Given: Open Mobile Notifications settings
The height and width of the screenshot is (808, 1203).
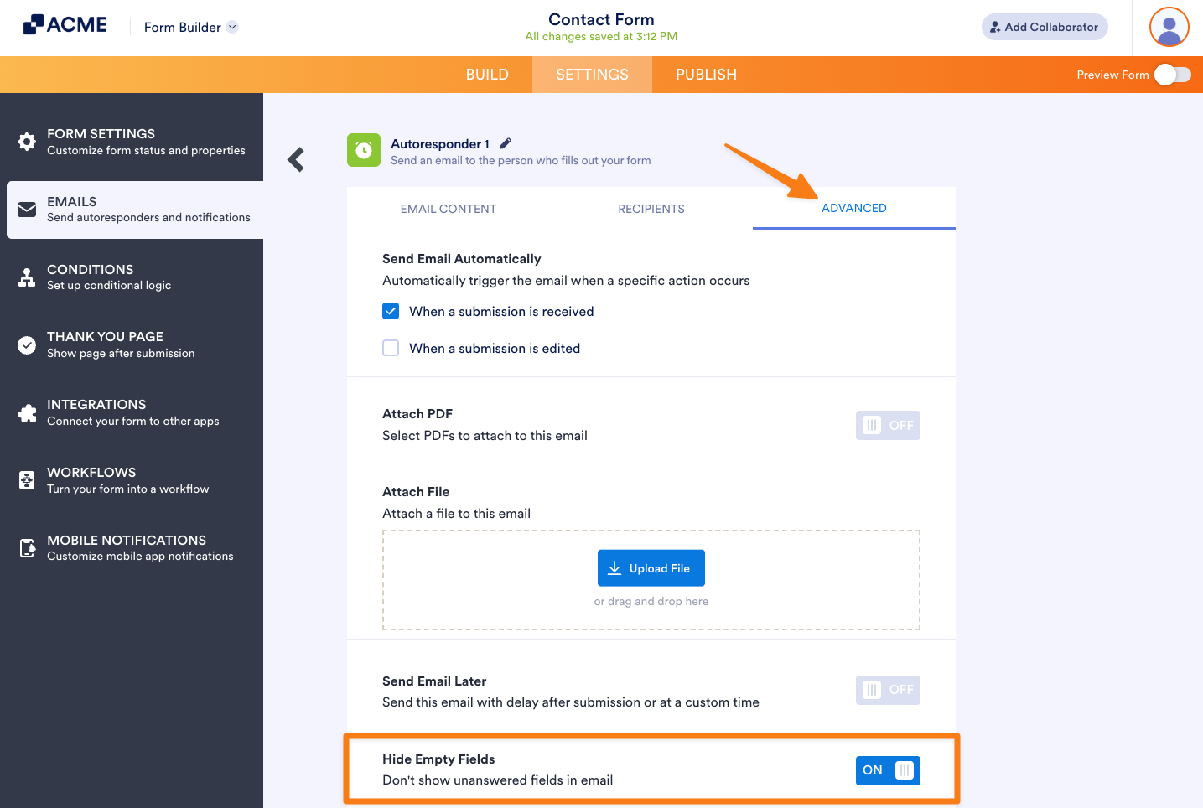Looking at the screenshot, I should click(27, 547).
